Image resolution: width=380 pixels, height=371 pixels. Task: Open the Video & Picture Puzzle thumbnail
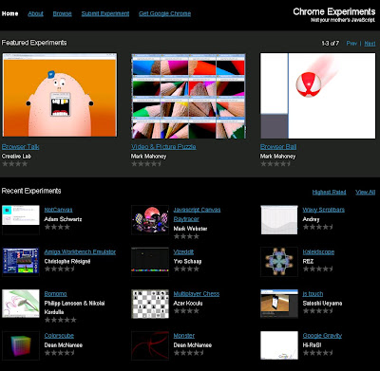coord(188,96)
